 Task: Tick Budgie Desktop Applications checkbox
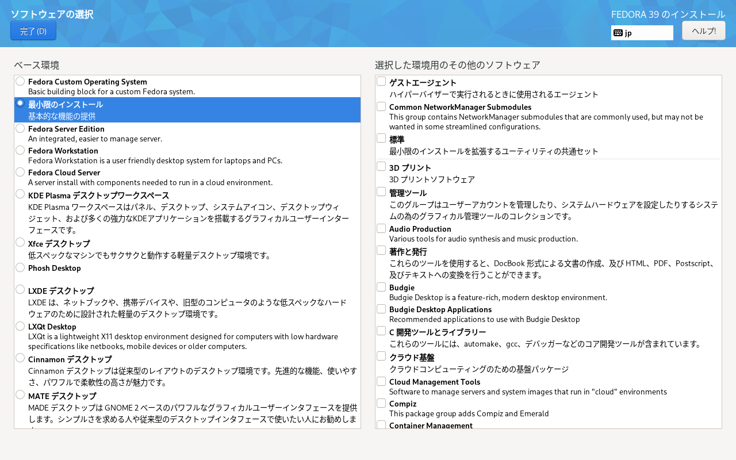381,309
